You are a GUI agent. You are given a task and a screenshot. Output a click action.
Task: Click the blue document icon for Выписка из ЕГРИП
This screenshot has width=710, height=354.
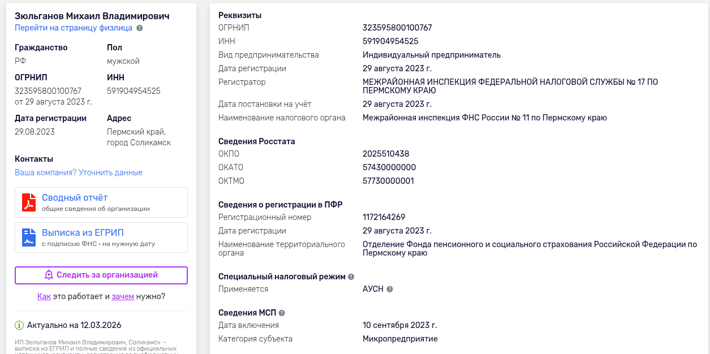(29, 238)
